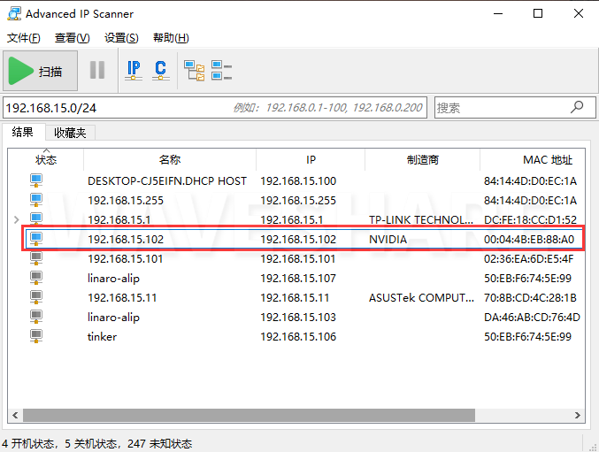Sort by the 制造商 column header

pyautogui.click(x=423, y=159)
